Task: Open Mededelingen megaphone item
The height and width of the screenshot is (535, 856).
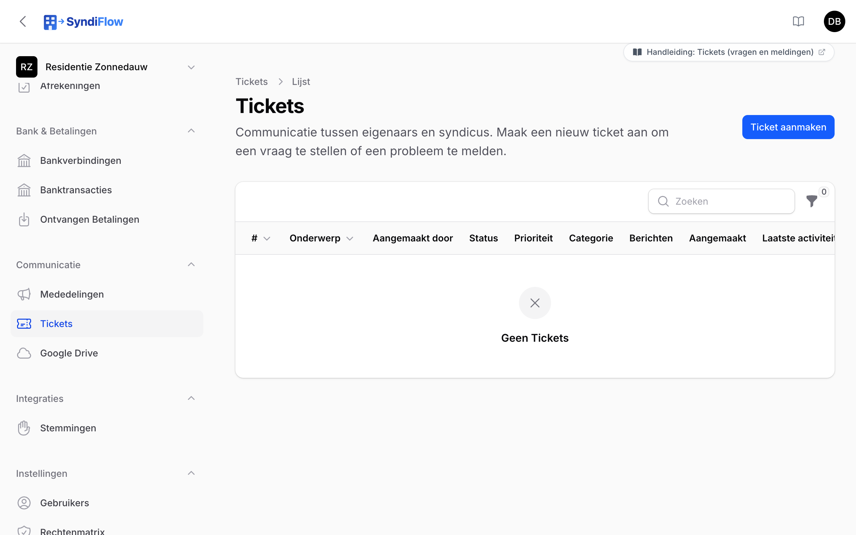Action: tap(107, 294)
